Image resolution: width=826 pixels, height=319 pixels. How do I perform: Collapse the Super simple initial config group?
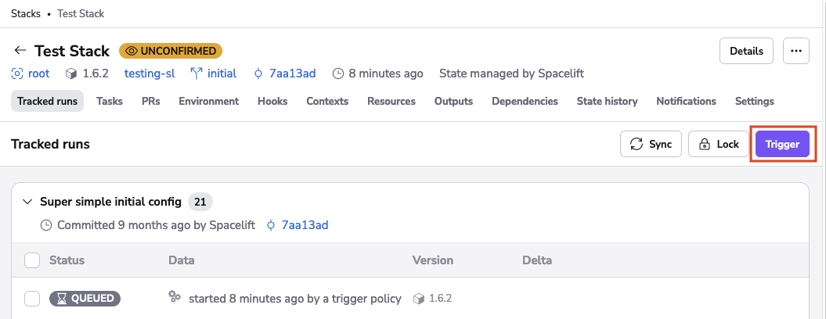[28, 202]
